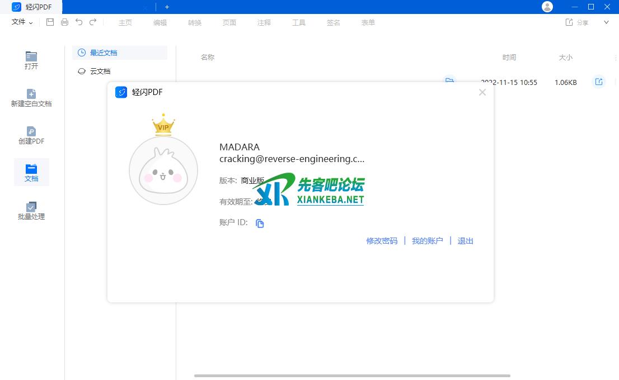Select the 云文档 cloud documents item

coord(100,72)
